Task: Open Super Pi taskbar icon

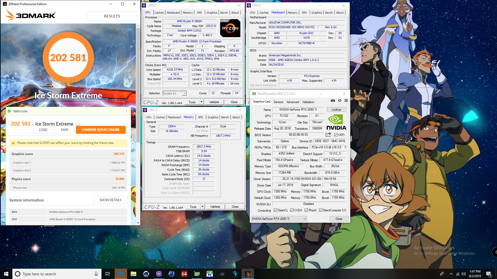Action: coord(210,274)
